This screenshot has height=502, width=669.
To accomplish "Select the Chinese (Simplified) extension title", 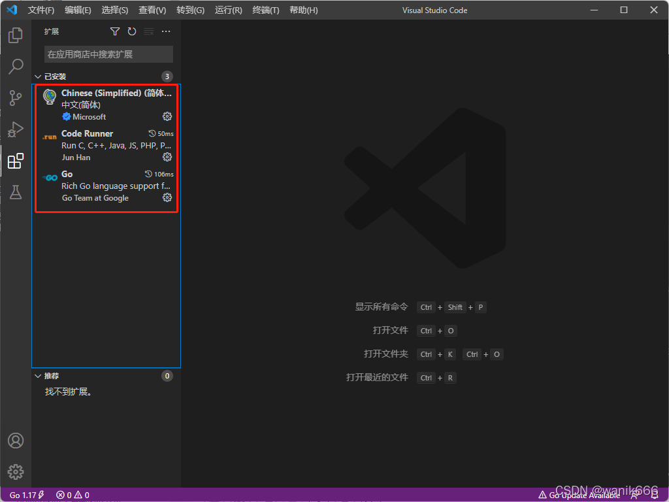I will point(116,93).
